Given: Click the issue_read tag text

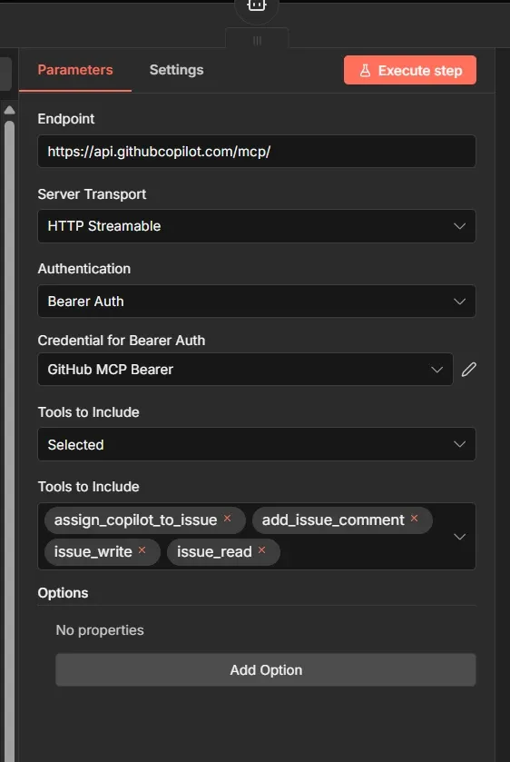Looking at the screenshot, I should click(x=214, y=551).
